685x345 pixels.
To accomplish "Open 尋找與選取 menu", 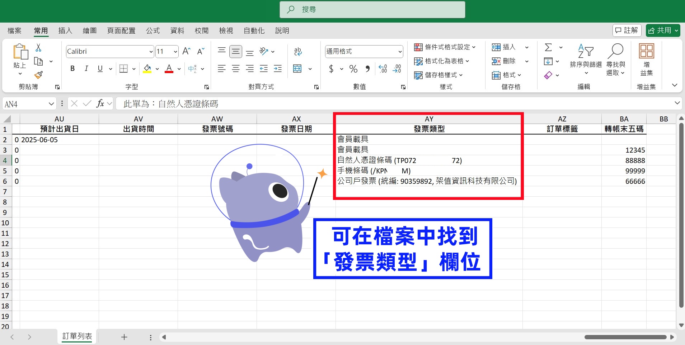I will coord(616,59).
